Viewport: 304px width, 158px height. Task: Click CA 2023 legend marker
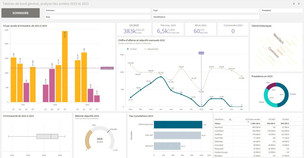pyautogui.click(x=128, y=49)
